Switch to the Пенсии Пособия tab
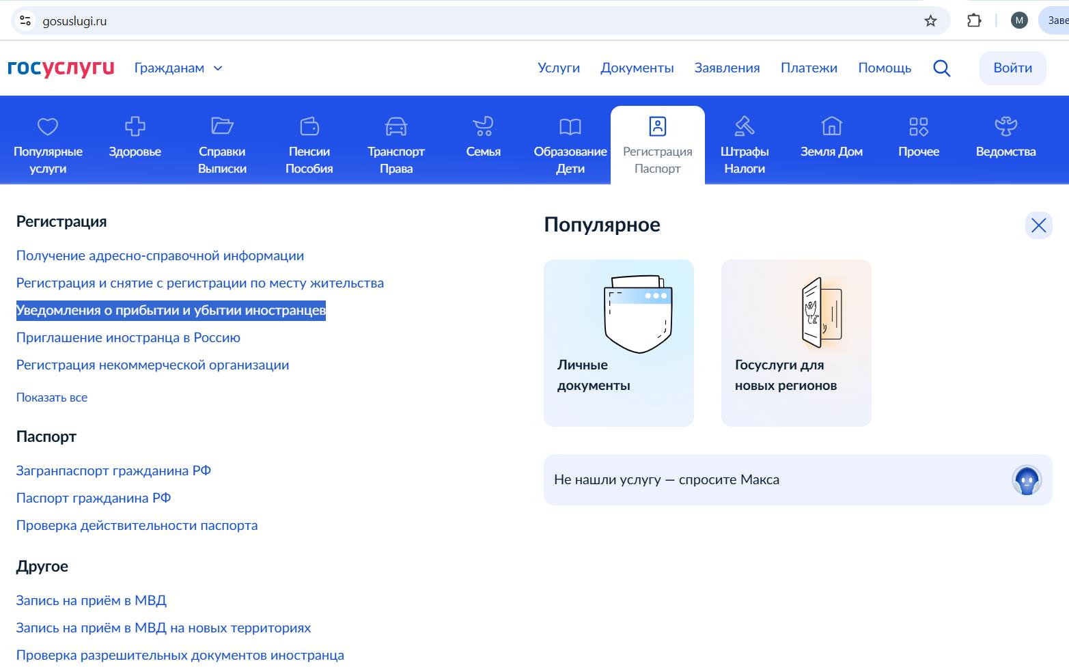 309,145
